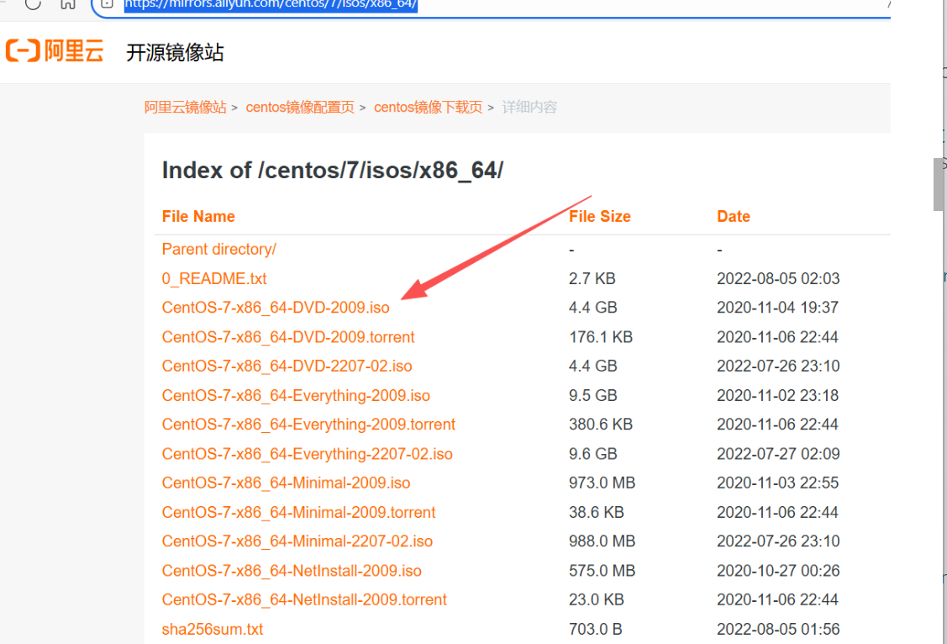Click the 575.0 MB file size
947x644 pixels.
click(x=602, y=571)
